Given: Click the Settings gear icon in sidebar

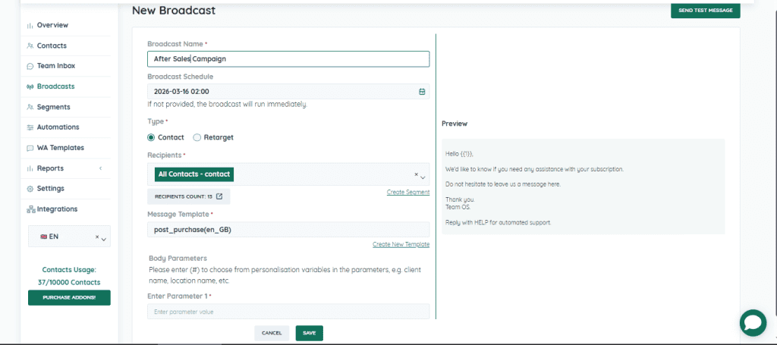Looking at the screenshot, I should 30,189.
